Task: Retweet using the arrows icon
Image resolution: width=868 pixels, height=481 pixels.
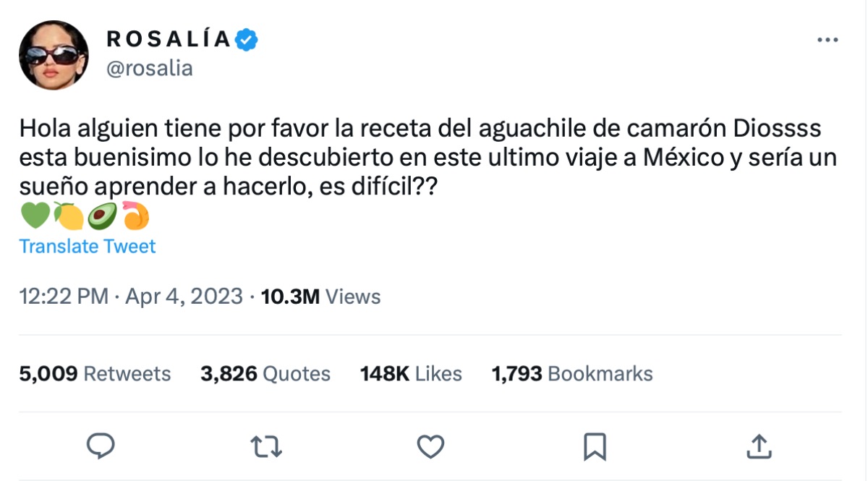Action: 265,446
